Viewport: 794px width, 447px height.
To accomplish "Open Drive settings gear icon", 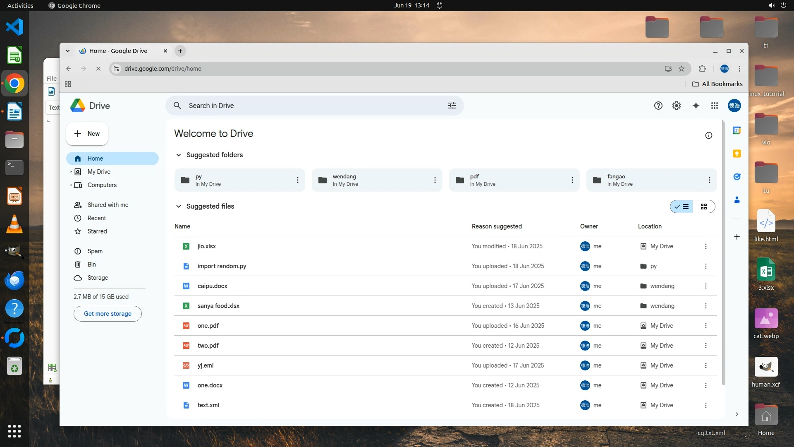I will 677,106.
